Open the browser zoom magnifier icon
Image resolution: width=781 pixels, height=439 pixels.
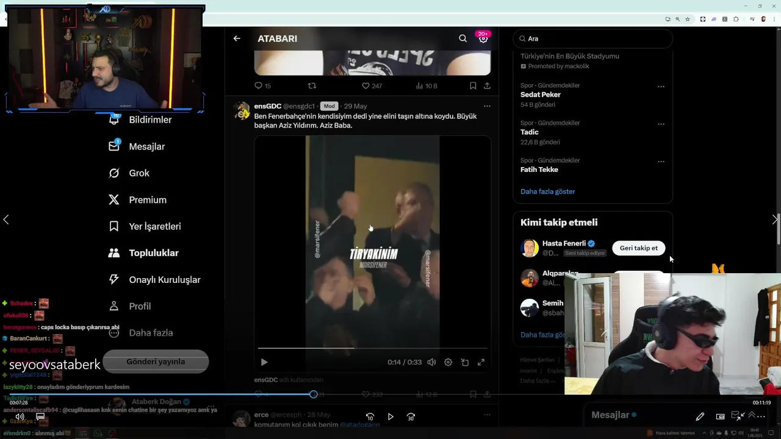[677, 19]
